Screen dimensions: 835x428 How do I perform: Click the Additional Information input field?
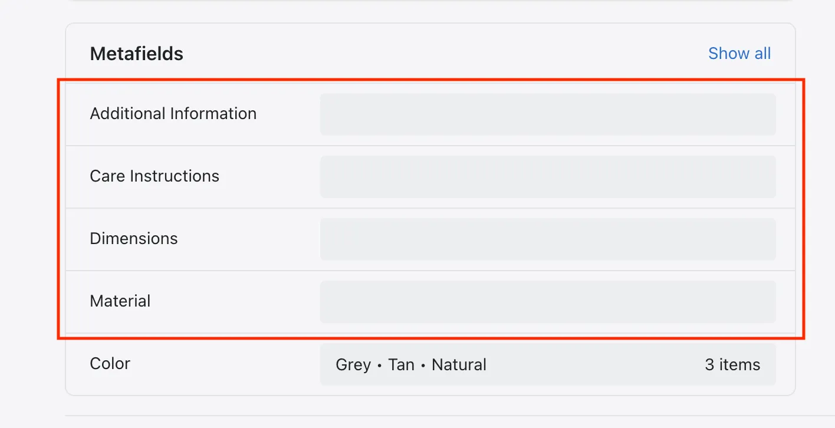[x=548, y=114]
